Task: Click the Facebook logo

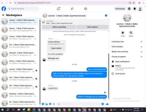Action: [x=4, y=9]
